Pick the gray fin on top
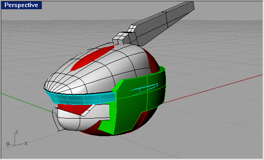This screenshot has height=160, width=264. pyautogui.click(x=162, y=23)
